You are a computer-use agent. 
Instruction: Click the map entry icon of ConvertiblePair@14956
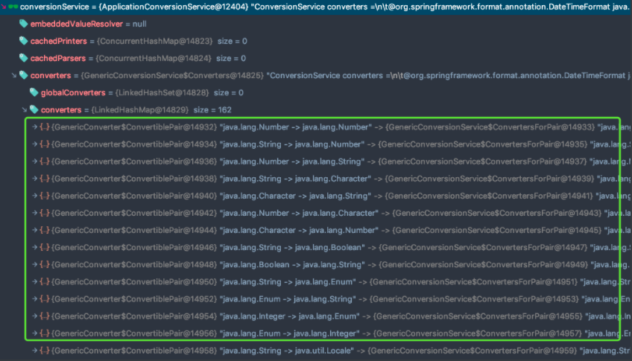[44, 333]
